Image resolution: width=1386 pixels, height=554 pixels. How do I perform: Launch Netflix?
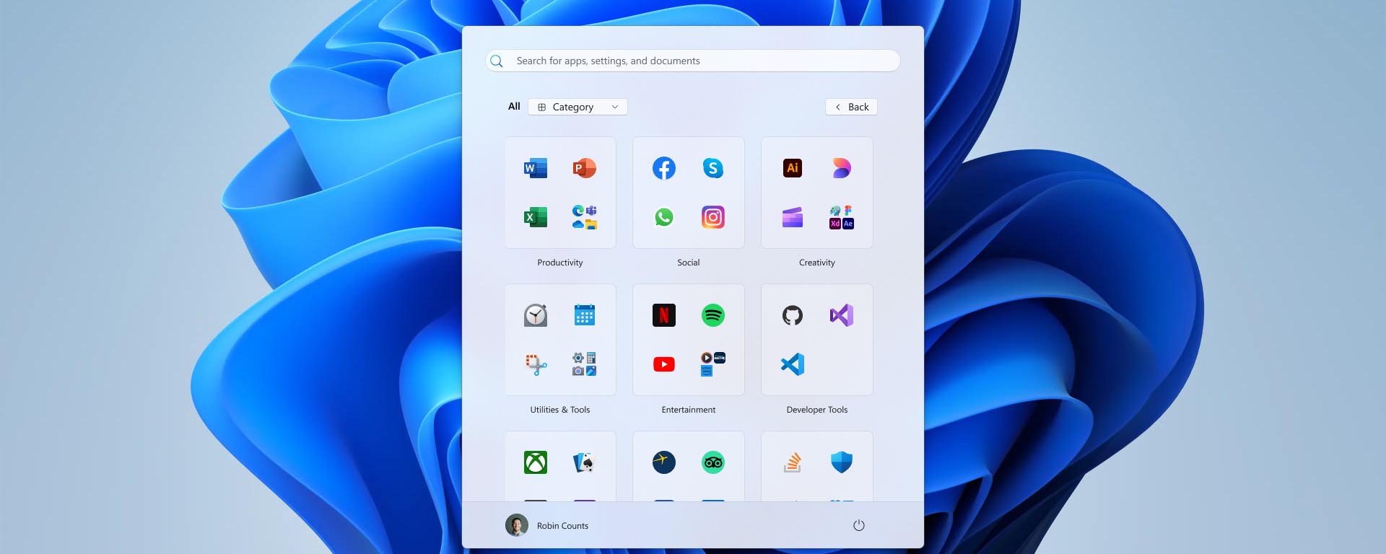click(664, 315)
